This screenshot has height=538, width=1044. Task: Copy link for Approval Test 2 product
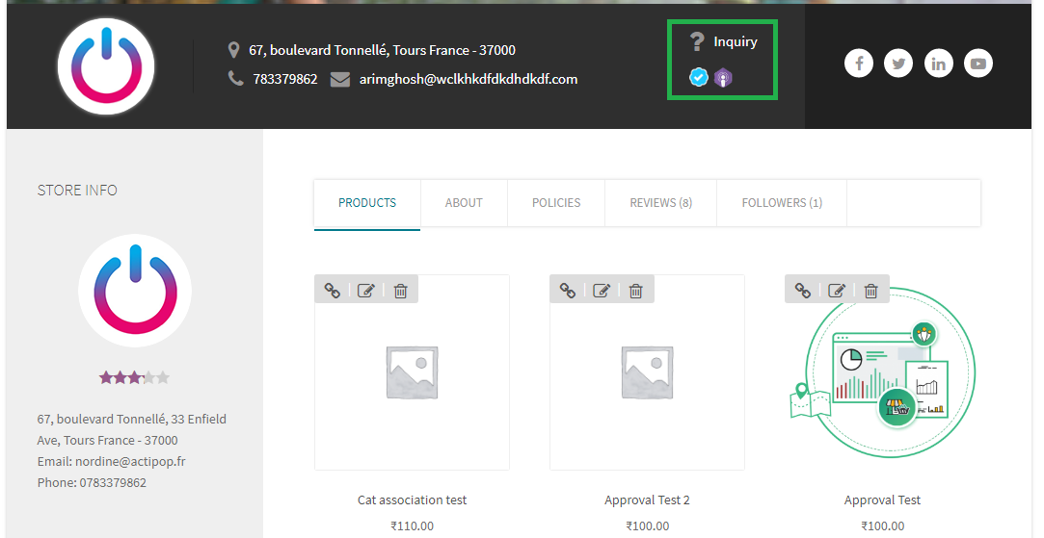567,291
